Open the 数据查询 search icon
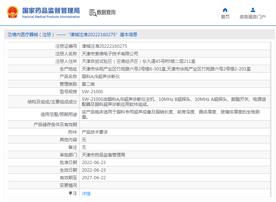The width and height of the screenshot is (276, 202). [x=93, y=13]
